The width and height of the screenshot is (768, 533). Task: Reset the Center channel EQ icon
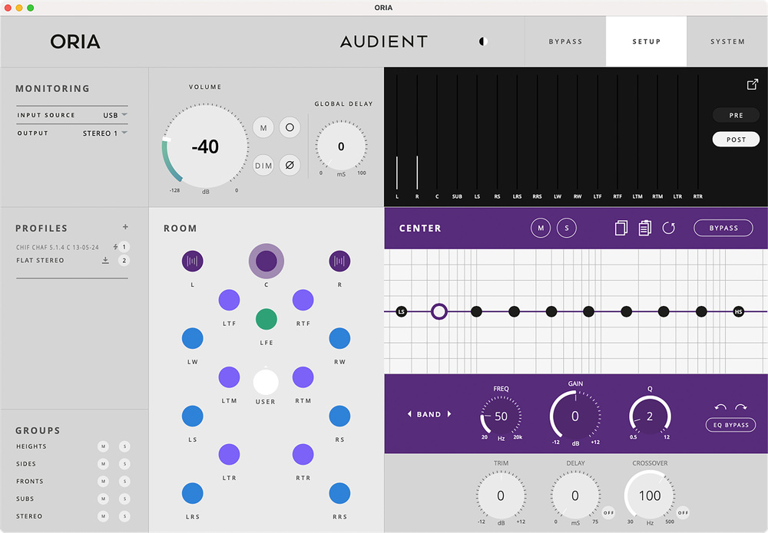[668, 228]
